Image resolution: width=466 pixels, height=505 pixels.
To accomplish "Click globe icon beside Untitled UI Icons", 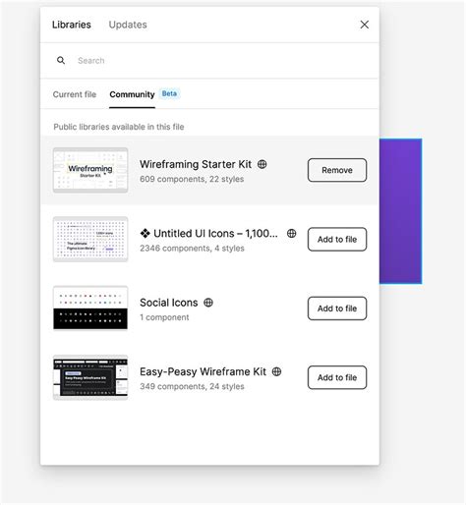I will 291,233.
